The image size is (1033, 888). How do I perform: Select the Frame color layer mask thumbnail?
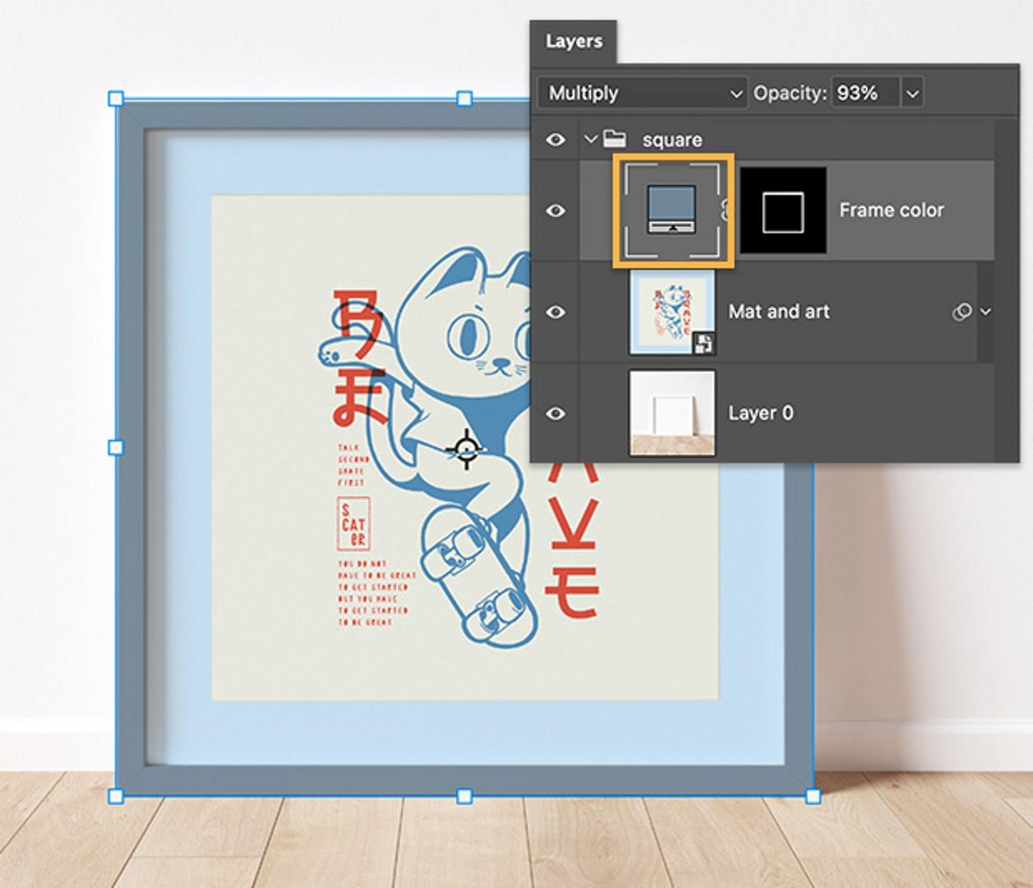(x=782, y=210)
